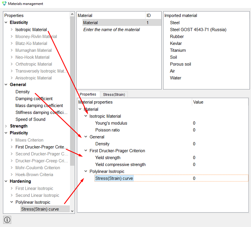Image resolution: width=251 pixels, height=227 pixels.
Task: Collapse the Elasticity properties group
Action: [6, 22]
